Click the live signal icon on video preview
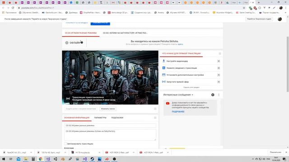Viewport: 289px width, 162px height. coord(68,99)
